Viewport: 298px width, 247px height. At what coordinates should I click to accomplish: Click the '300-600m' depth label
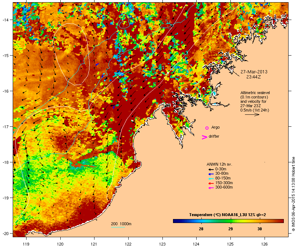point(224,187)
